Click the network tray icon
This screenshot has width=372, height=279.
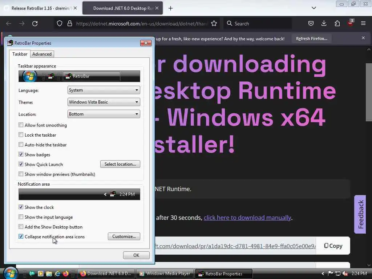(337, 274)
